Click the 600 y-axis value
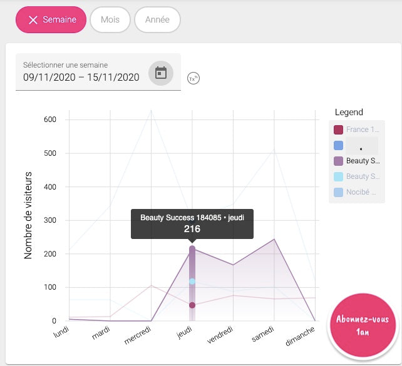 (50, 119)
